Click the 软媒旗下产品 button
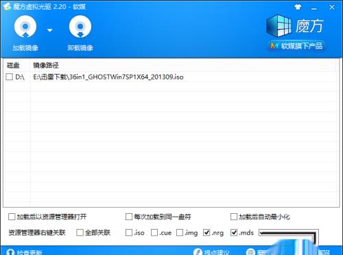The image size is (343, 255). 296,46
